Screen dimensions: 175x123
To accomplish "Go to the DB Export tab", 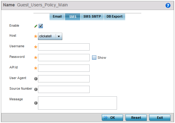I will 115,17.
